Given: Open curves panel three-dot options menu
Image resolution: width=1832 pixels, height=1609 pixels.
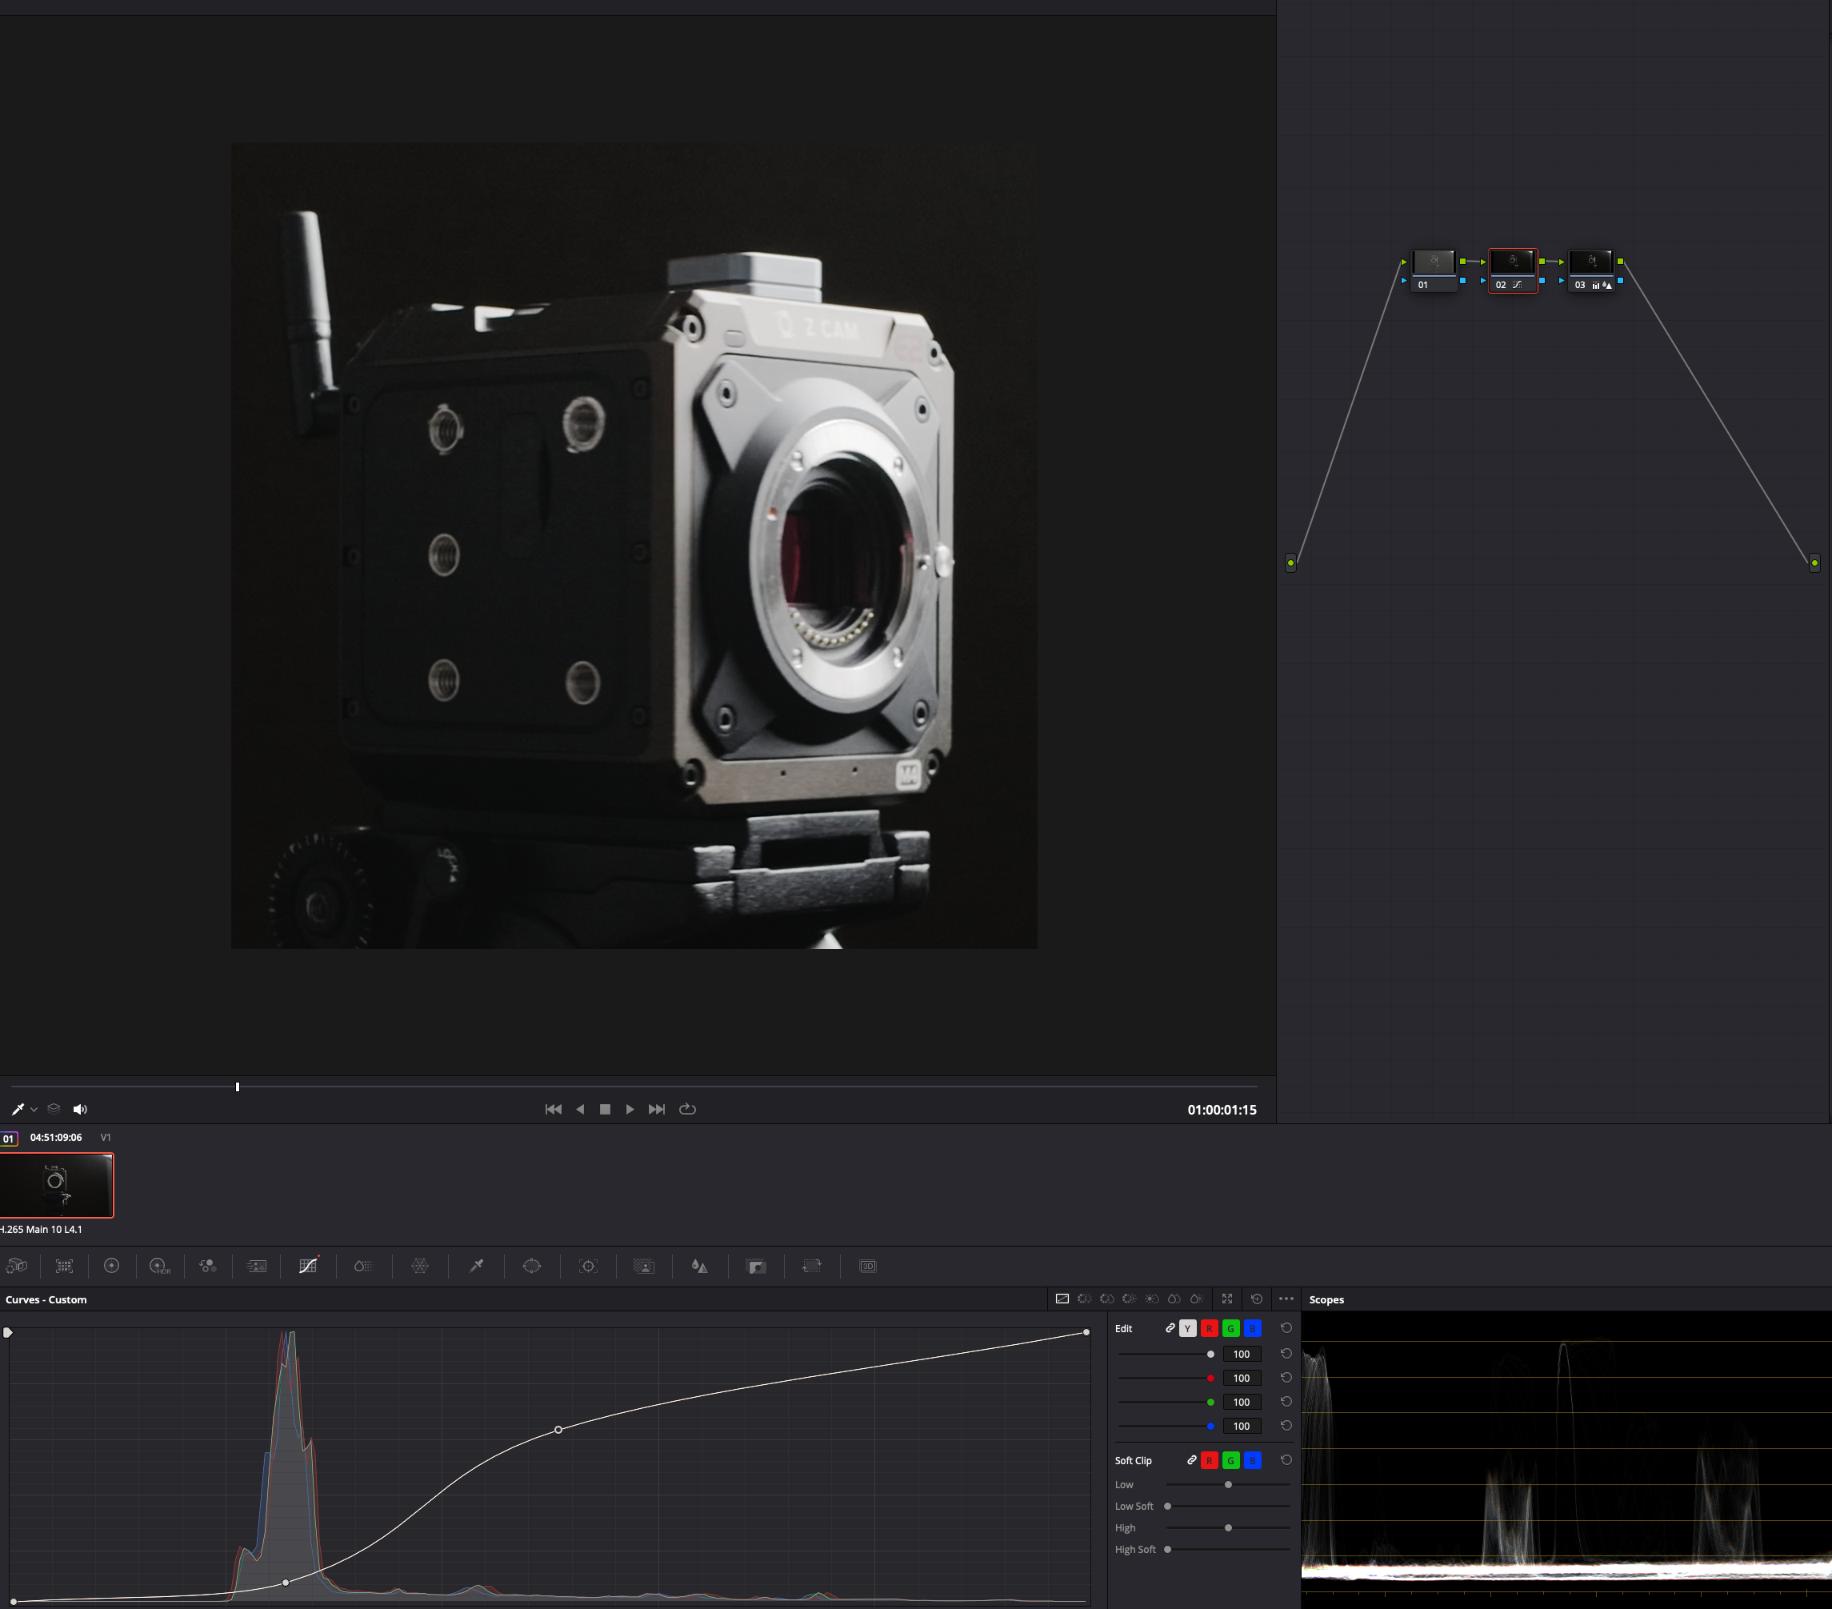Looking at the screenshot, I should (1286, 1299).
